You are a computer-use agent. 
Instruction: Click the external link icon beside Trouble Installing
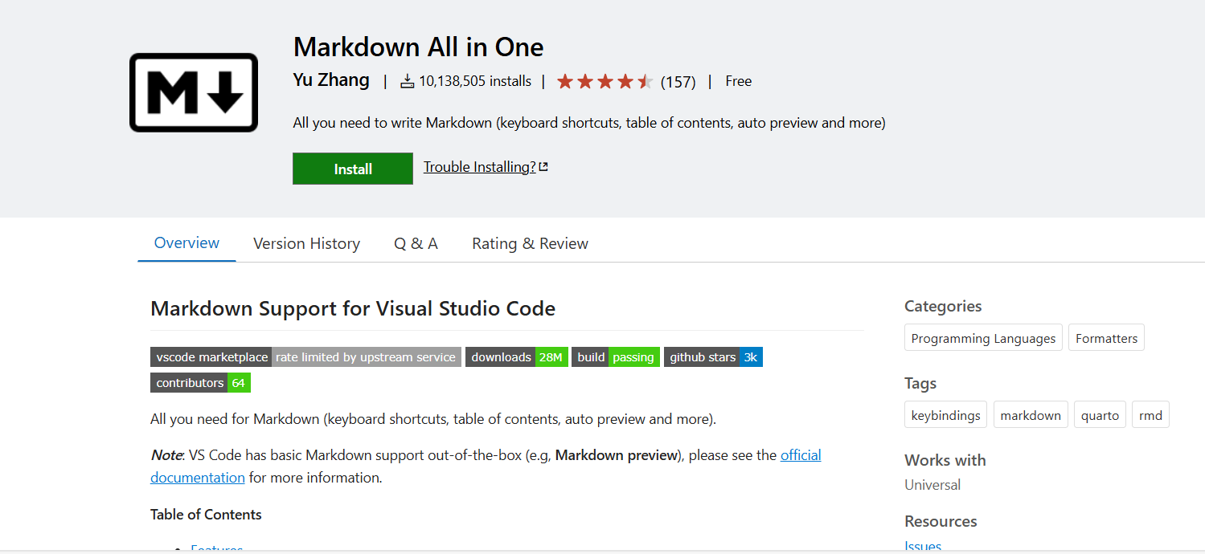(x=543, y=167)
